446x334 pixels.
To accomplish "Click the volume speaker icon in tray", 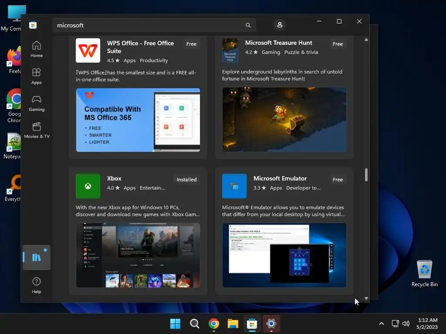I will pos(406,324).
